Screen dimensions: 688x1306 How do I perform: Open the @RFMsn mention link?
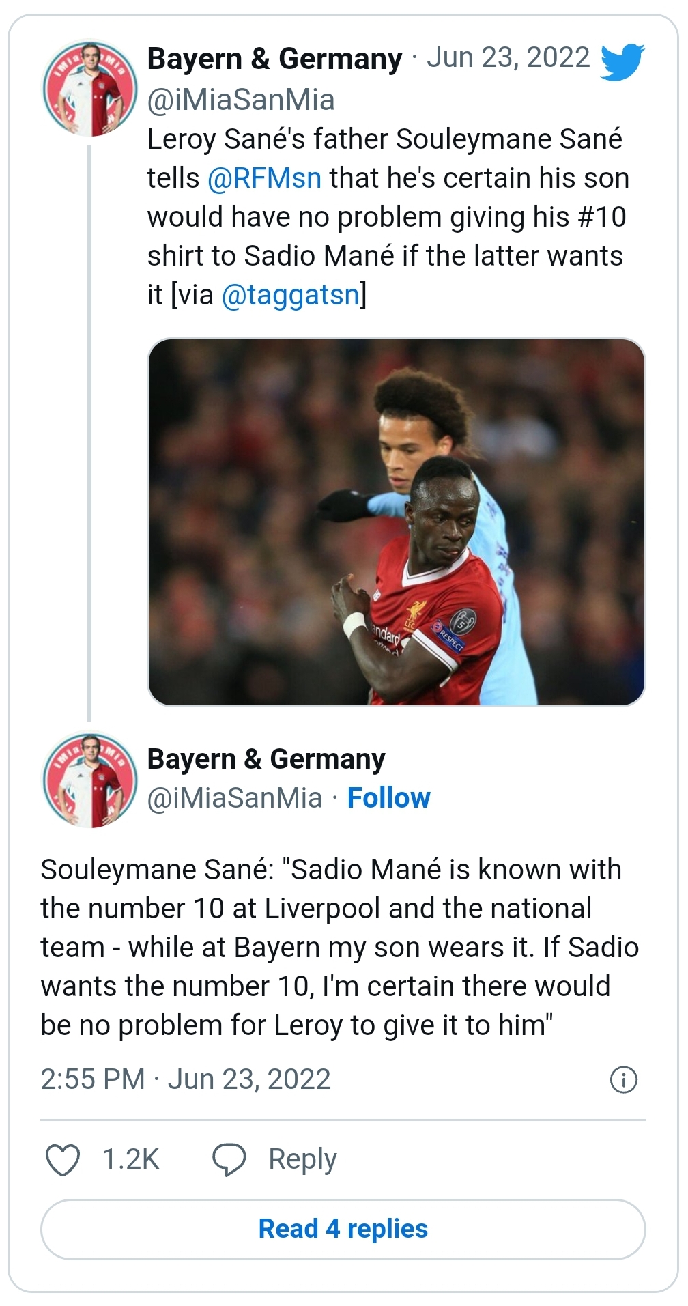(x=264, y=178)
